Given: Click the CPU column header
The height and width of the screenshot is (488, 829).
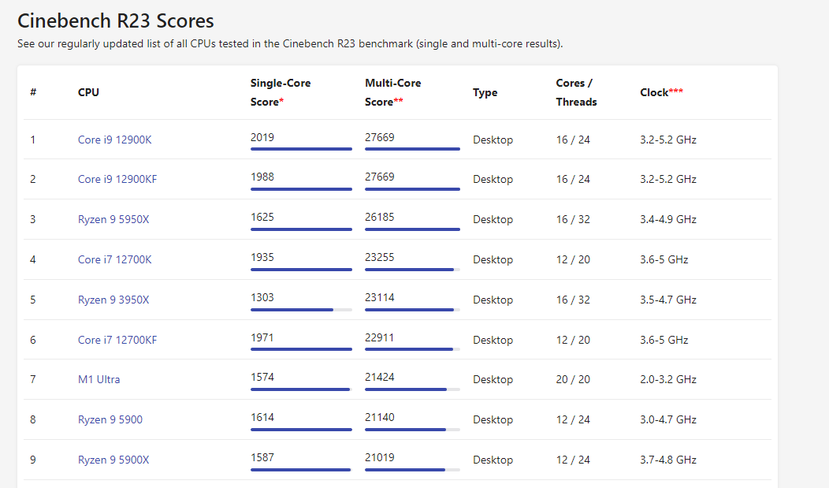Looking at the screenshot, I should point(88,92).
